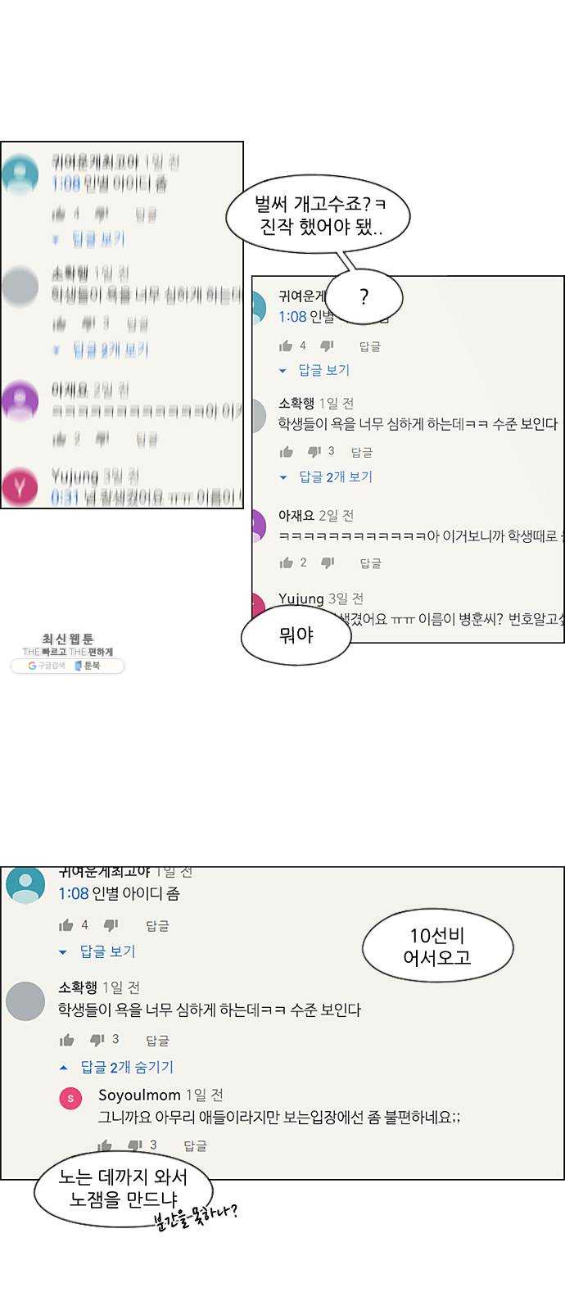This screenshot has width=565, height=1310.
Task: Reply to Soyoulmom comment via 답글
Action: (x=195, y=1145)
